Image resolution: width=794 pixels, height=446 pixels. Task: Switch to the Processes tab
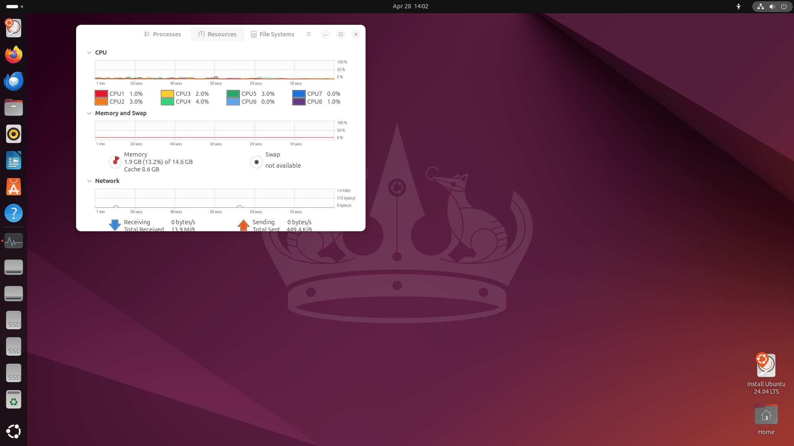163,34
